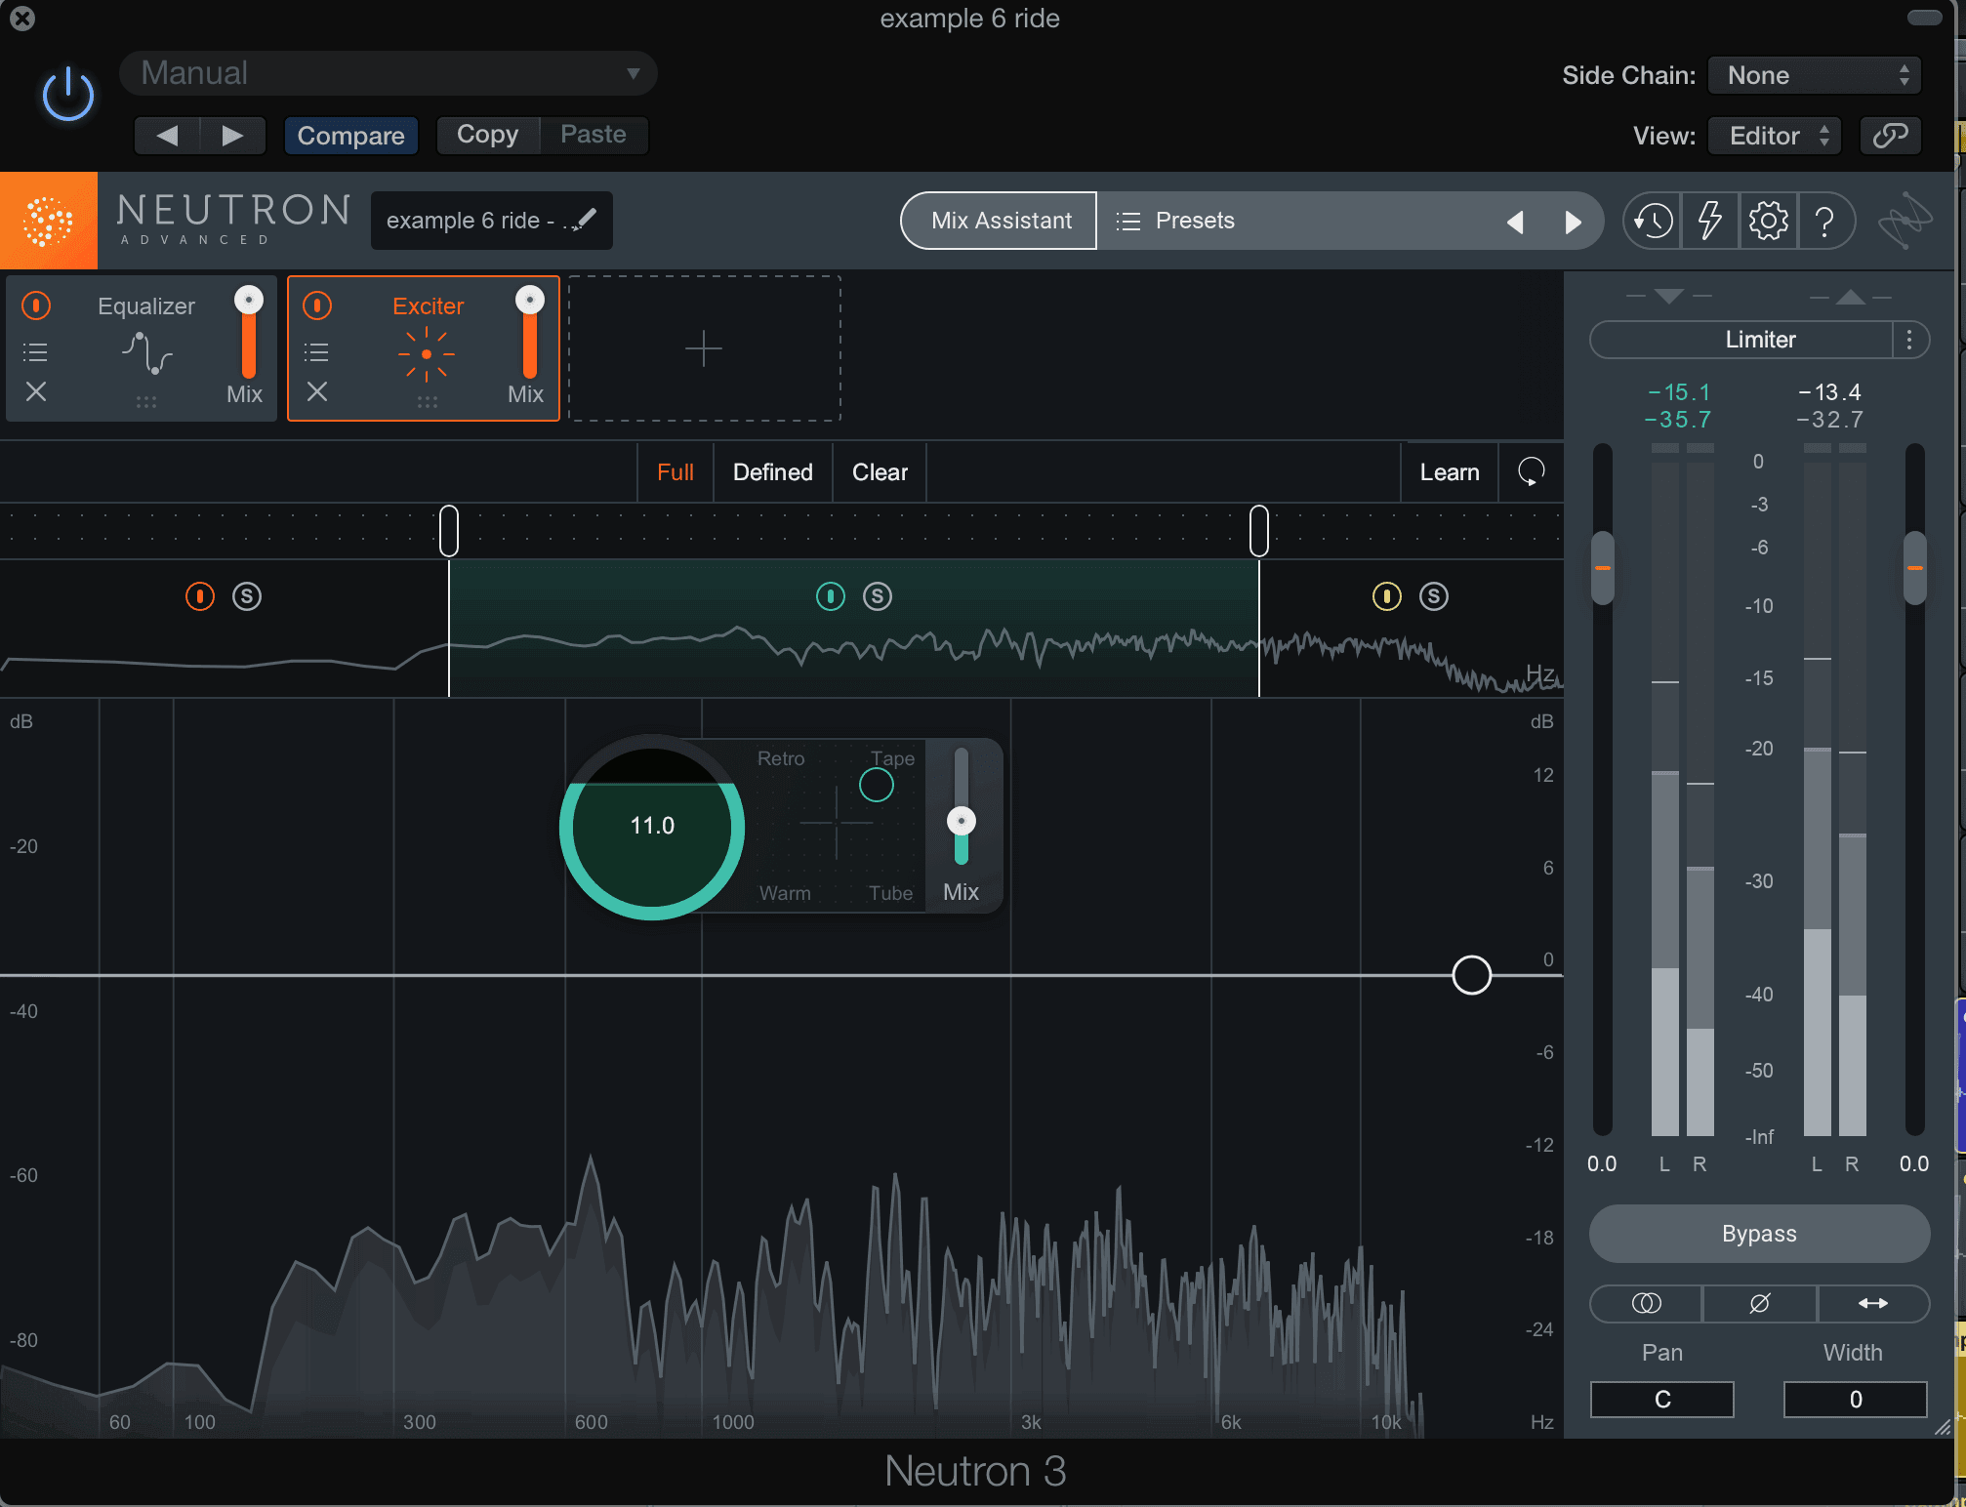Adjust the output gain fader

click(x=1915, y=568)
